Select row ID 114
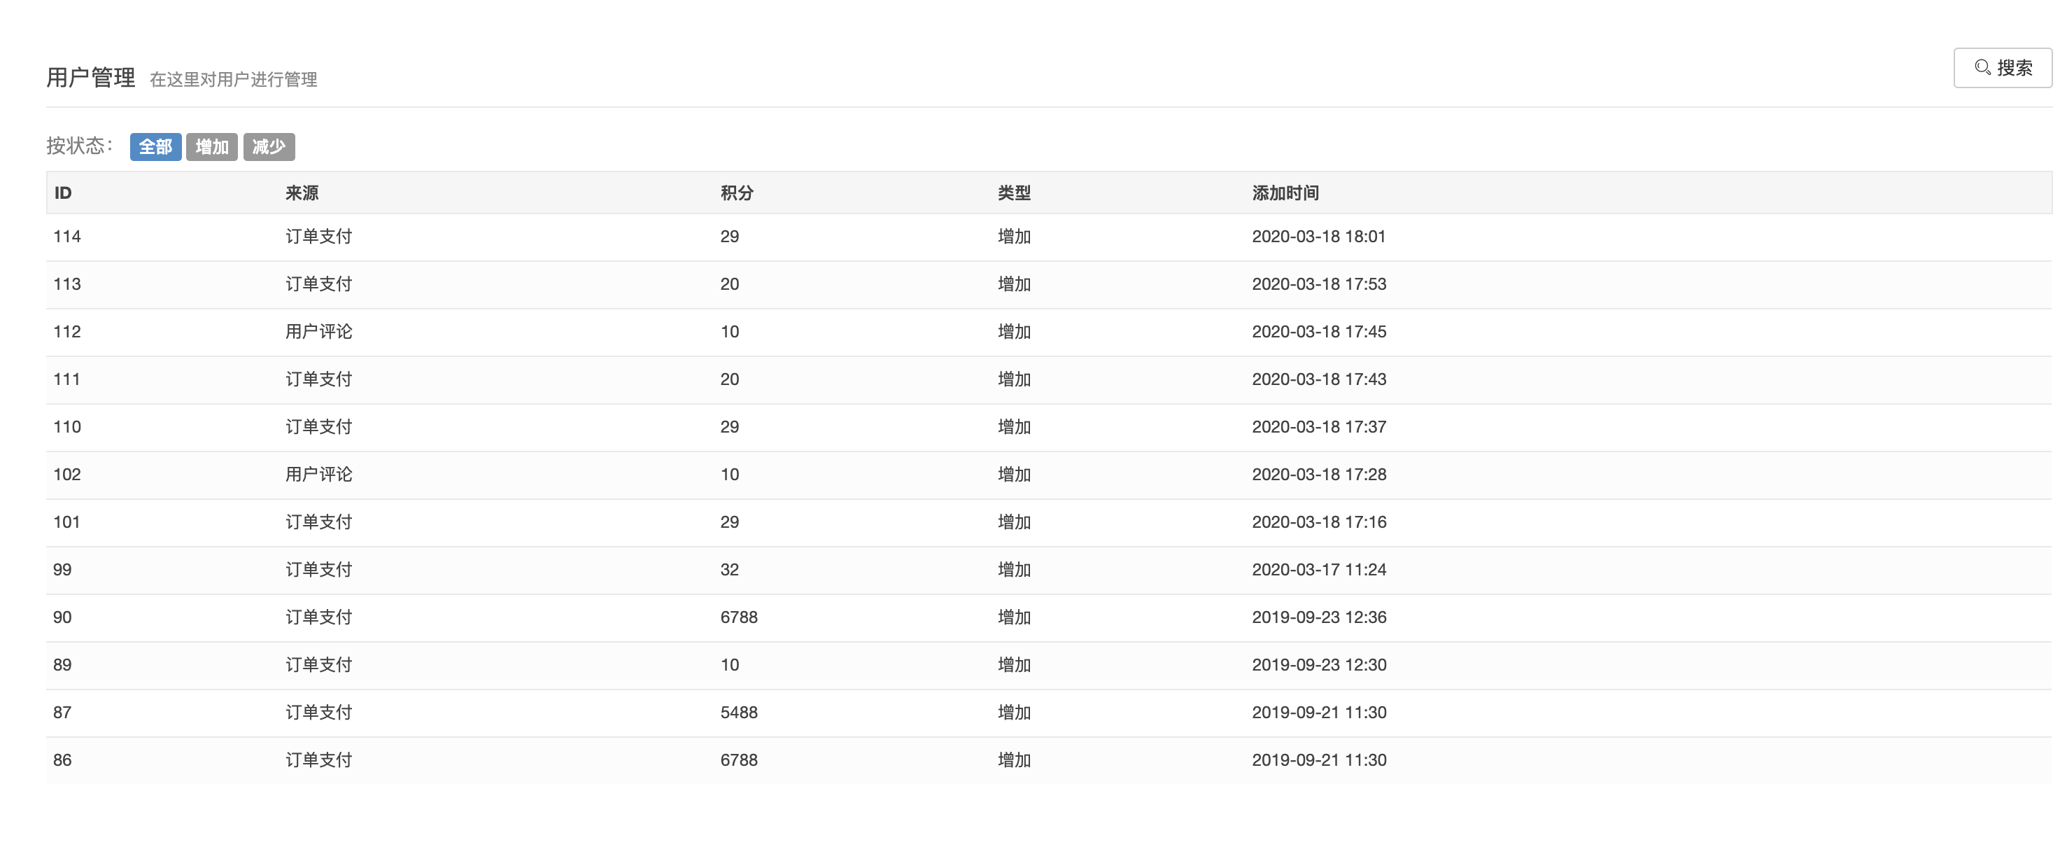The image size is (2067, 854). [x=1049, y=237]
